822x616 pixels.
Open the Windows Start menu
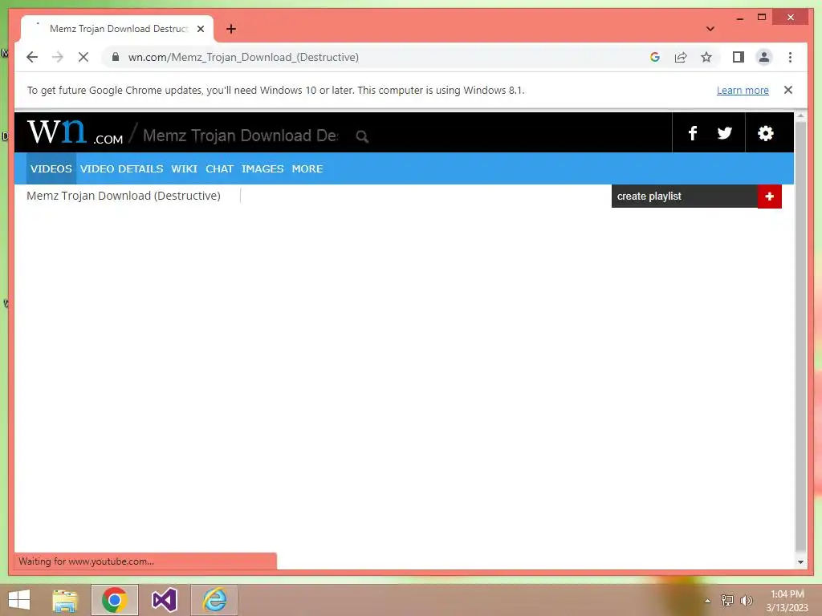pos(19,600)
